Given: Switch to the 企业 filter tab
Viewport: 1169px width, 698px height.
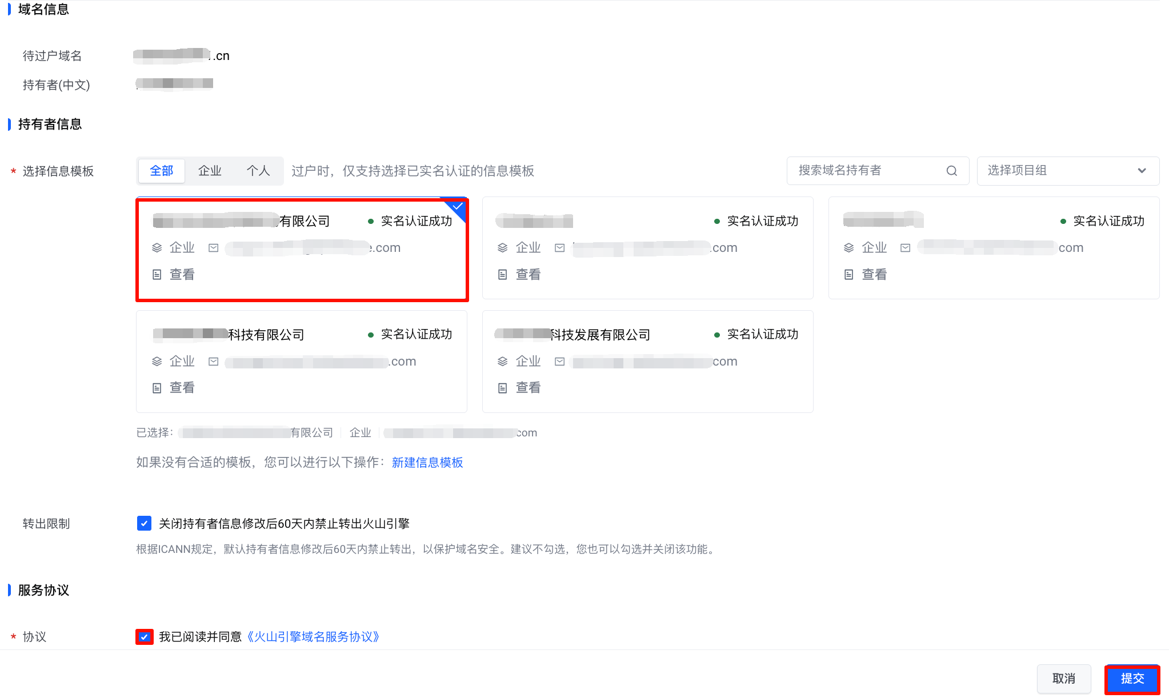Looking at the screenshot, I should coord(210,171).
